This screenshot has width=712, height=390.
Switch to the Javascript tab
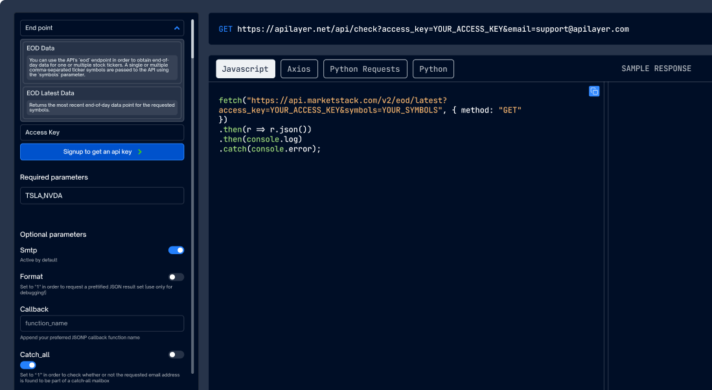tap(246, 69)
